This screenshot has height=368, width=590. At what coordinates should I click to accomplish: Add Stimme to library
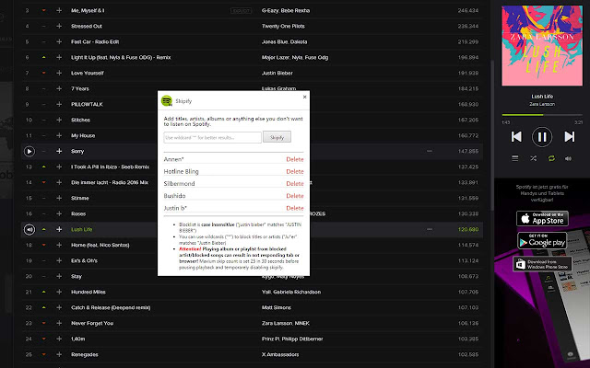coord(59,198)
